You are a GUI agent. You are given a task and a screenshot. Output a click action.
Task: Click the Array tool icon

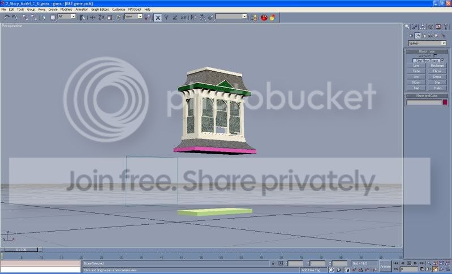pyautogui.click(x=203, y=18)
